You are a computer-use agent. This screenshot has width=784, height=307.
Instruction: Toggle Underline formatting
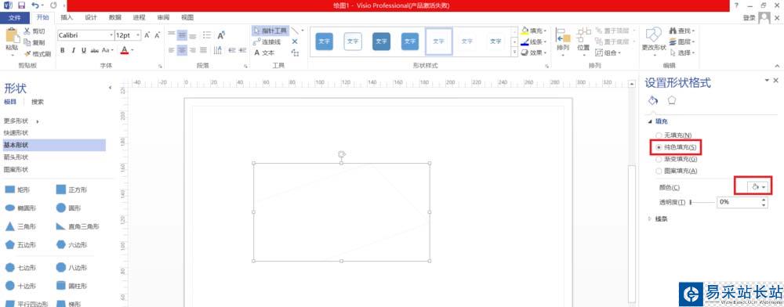(x=84, y=50)
